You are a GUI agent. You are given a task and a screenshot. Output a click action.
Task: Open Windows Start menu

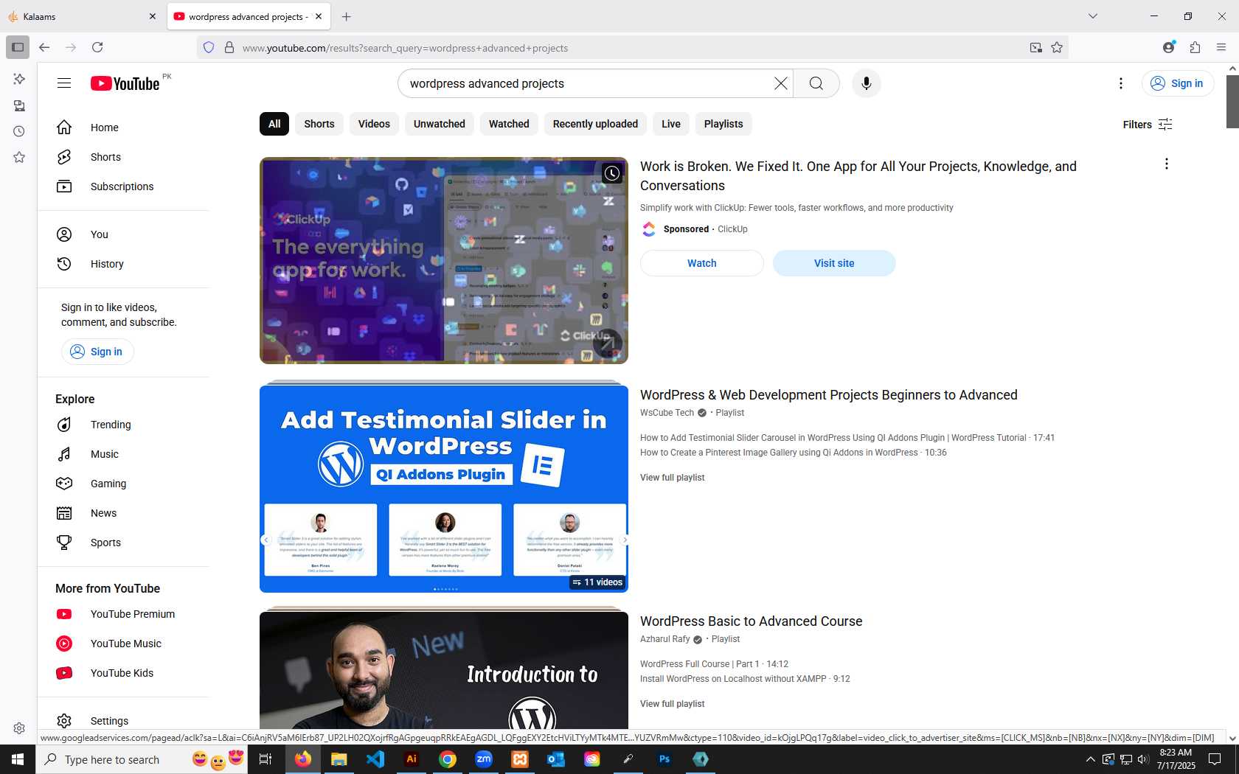(x=18, y=759)
